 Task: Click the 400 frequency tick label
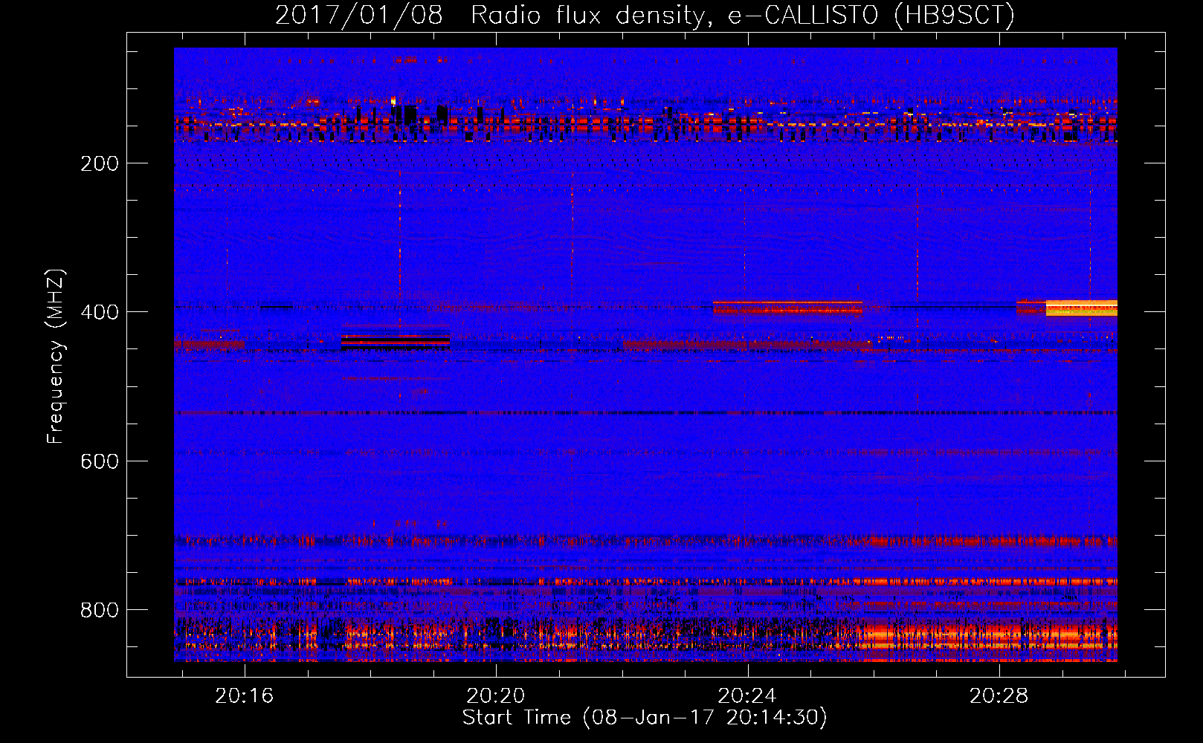[100, 312]
